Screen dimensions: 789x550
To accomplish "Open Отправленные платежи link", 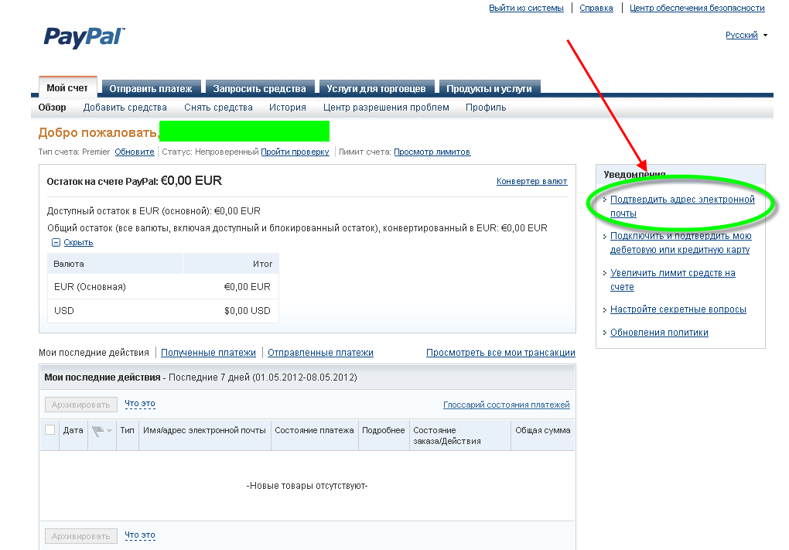I will [x=320, y=353].
